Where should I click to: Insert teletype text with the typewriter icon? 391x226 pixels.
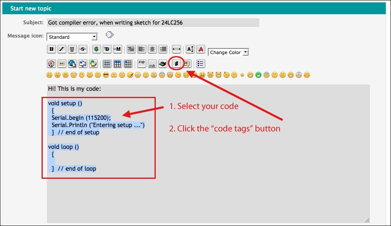pyautogui.click(x=163, y=64)
